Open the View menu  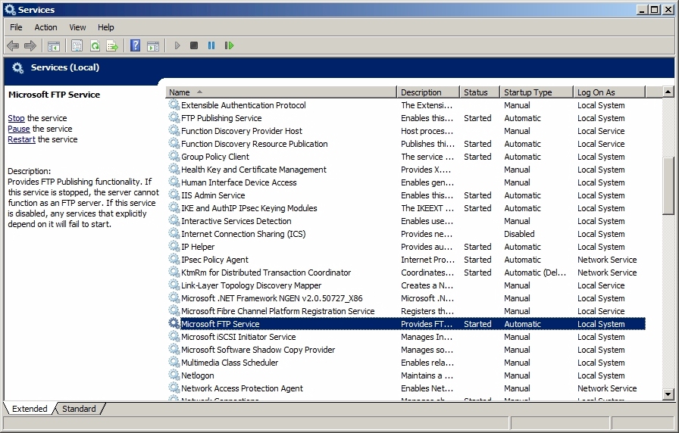[x=77, y=27]
